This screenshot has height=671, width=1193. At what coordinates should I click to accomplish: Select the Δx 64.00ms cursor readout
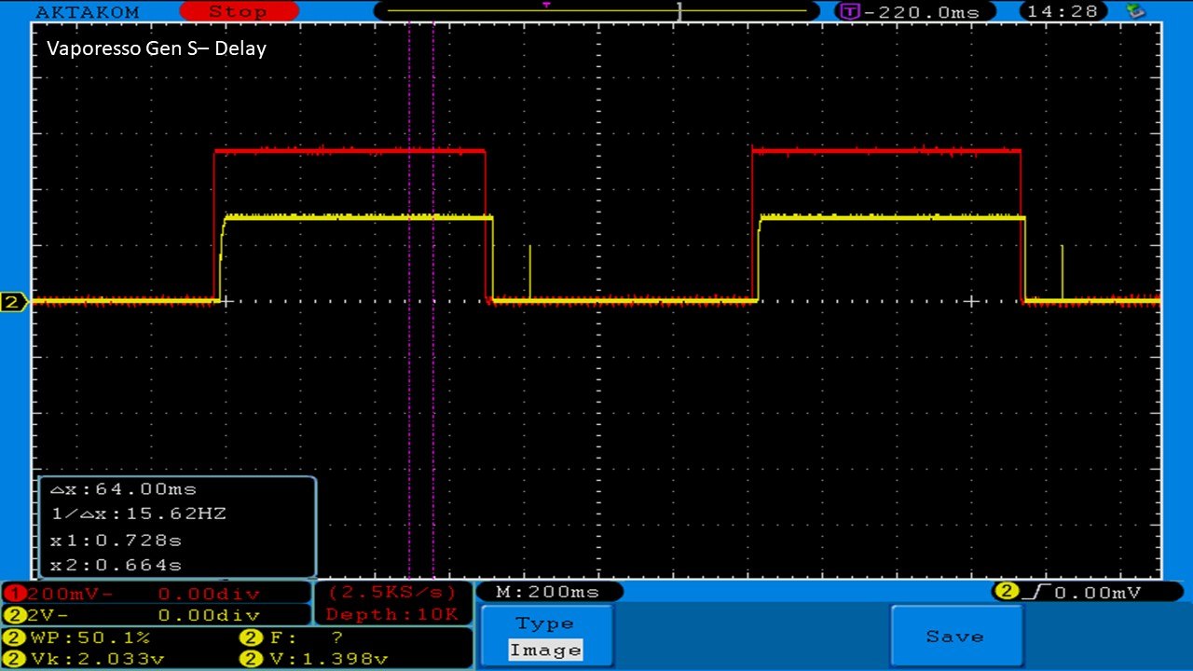point(123,489)
